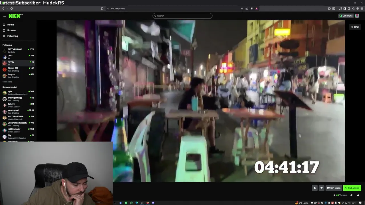The image size is (365, 205).
Task: Open Cicero_MT channel in Following list
Action: pos(18,69)
